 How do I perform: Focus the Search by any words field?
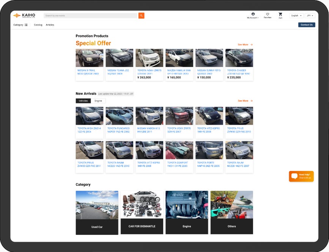tap(90, 16)
